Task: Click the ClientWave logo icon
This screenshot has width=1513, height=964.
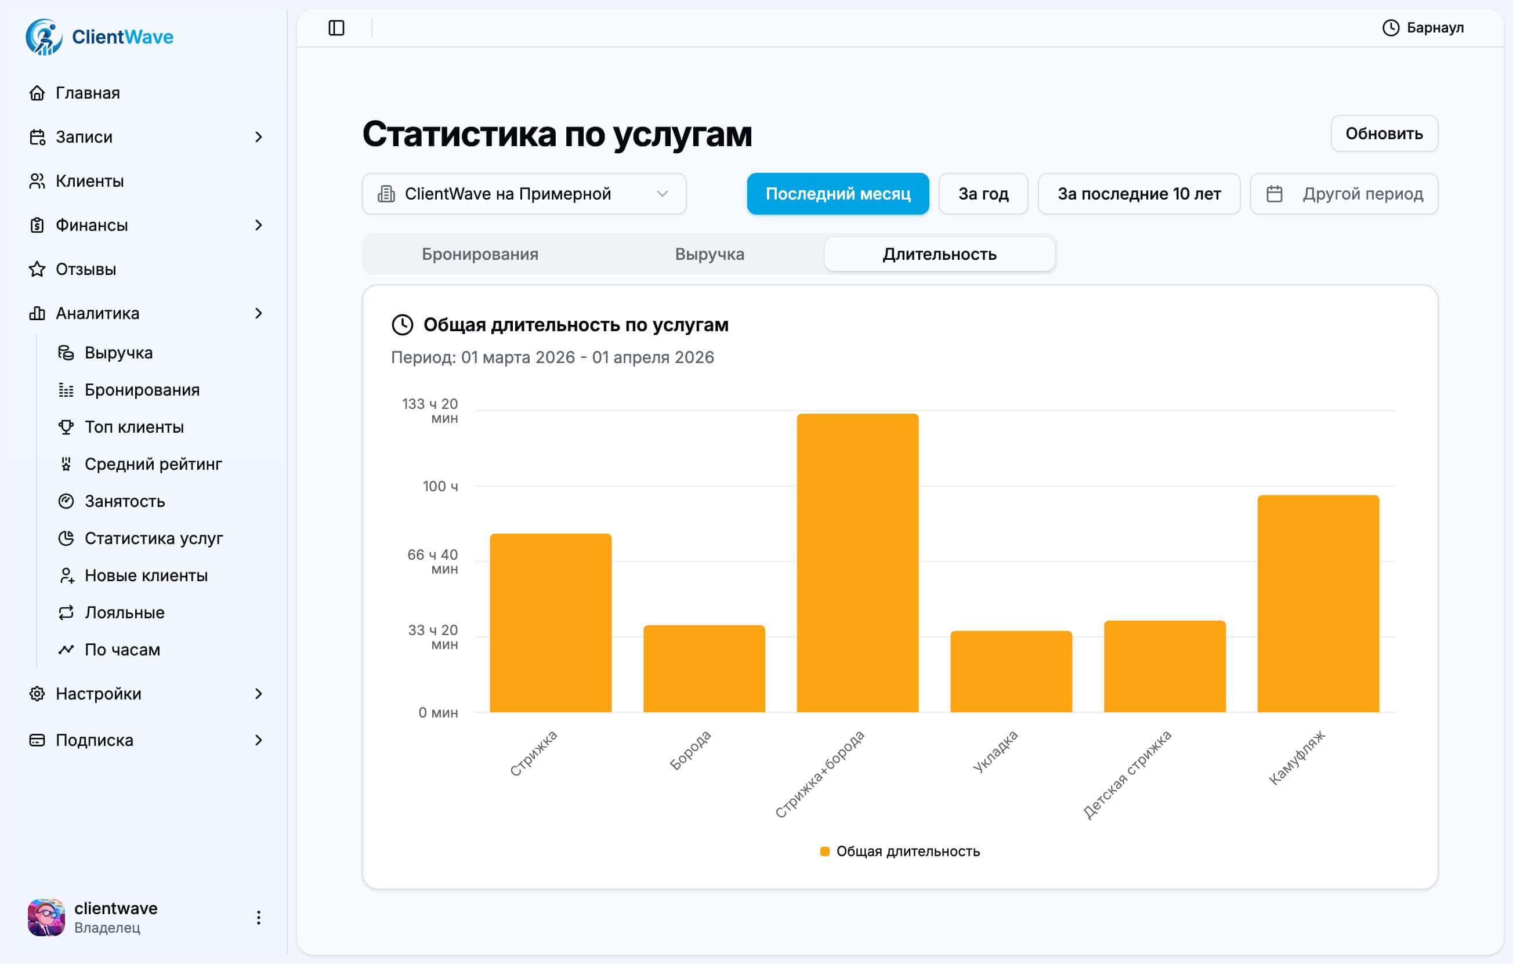Action: [43, 37]
